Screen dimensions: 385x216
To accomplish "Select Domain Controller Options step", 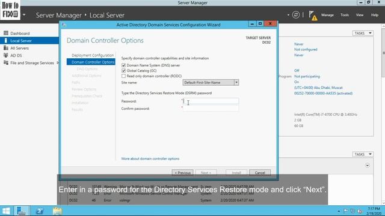I will click(x=91, y=62).
